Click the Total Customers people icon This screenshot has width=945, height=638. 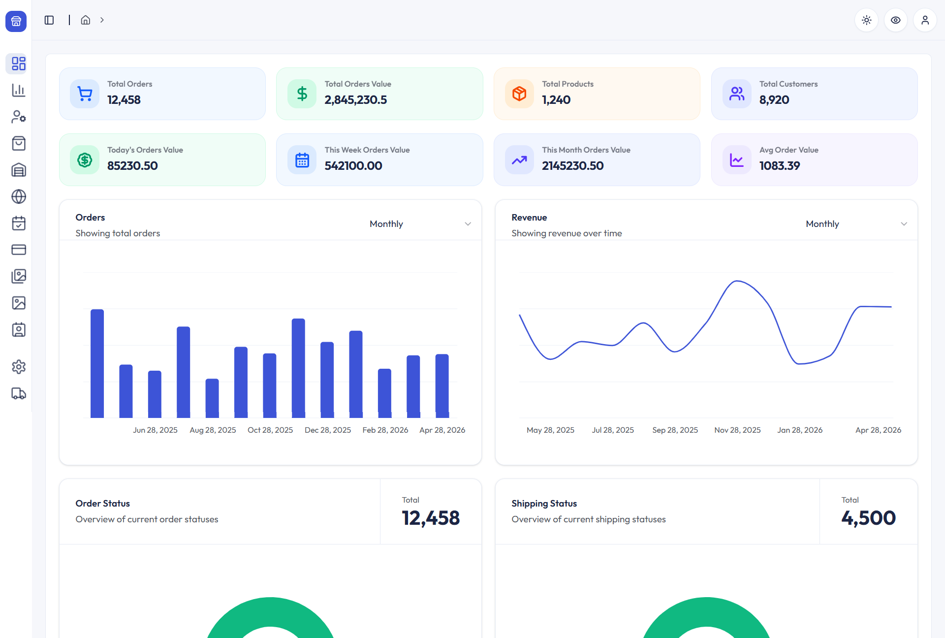click(x=737, y=94)
